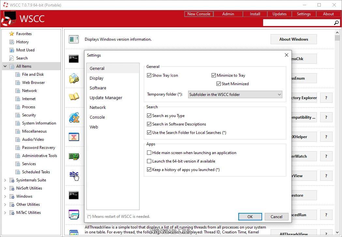Click the Internet Explorer style app icon
Image resolution: width=342 pixels, height=237 pixels.
tap(74, 117)
